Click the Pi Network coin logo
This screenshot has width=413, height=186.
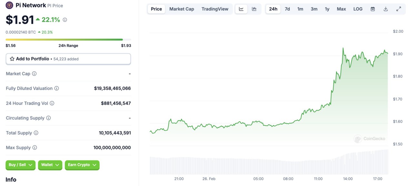pos(9,5)
